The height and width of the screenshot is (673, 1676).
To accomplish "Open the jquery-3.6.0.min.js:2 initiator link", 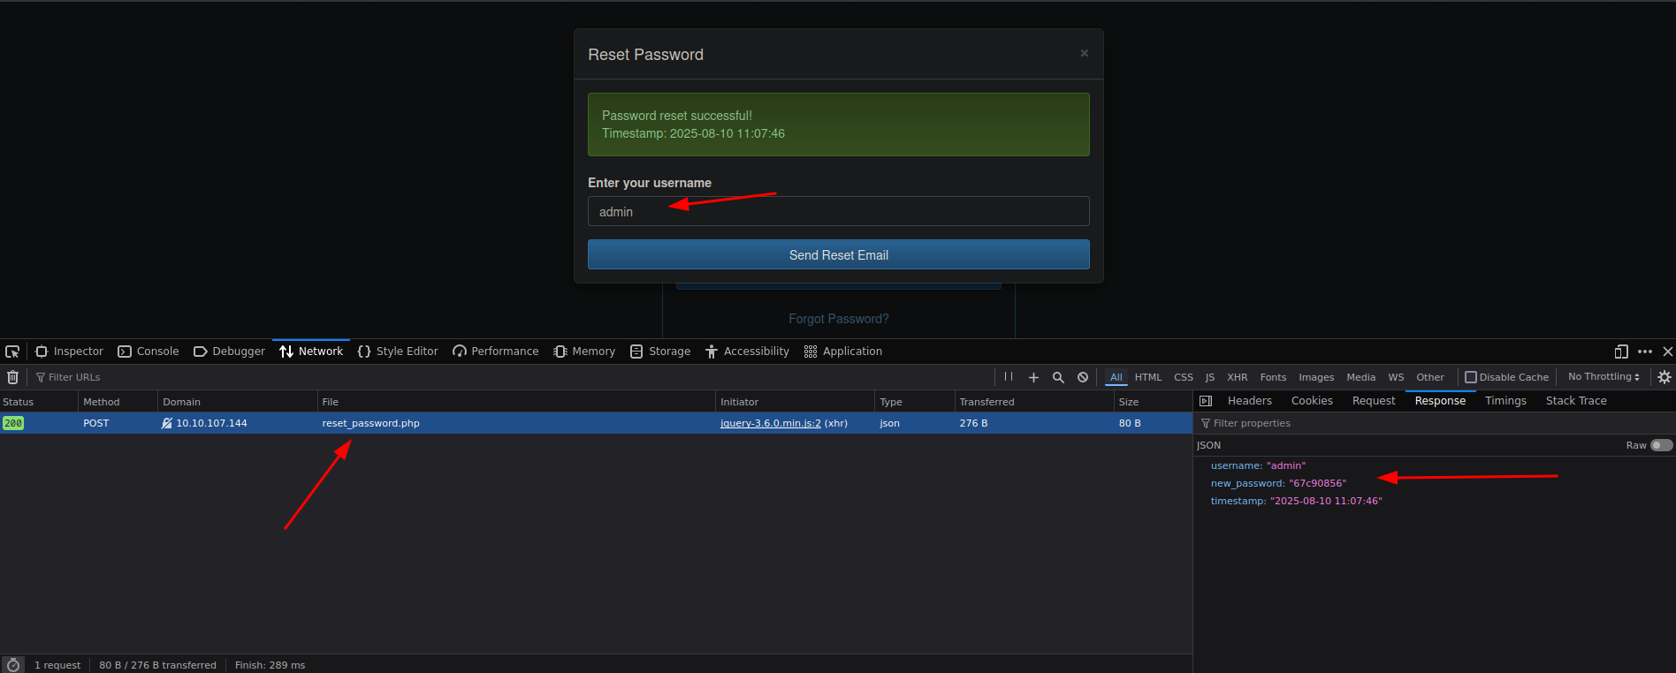I will click(770, 423).
